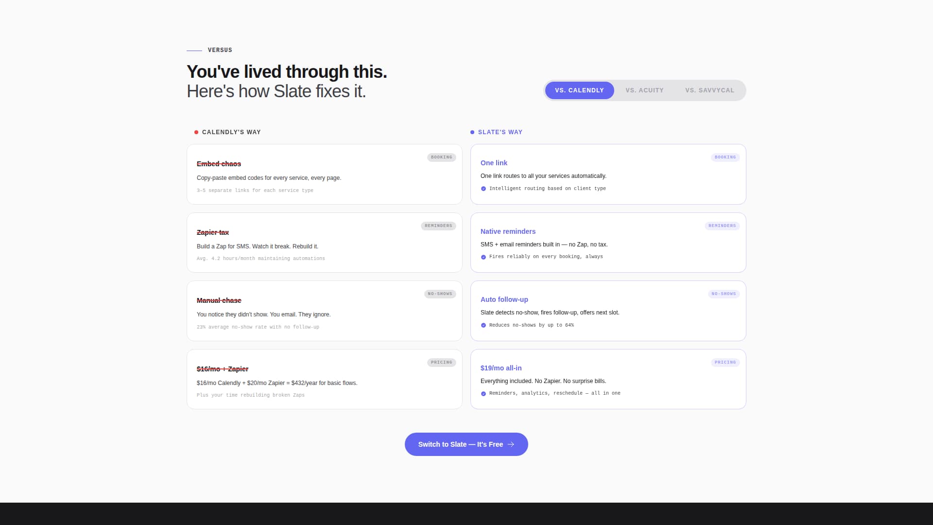Click checkmark icon beside Reduces no-shows text
This screenshot has height=525, width=933.
coord(483,325)
